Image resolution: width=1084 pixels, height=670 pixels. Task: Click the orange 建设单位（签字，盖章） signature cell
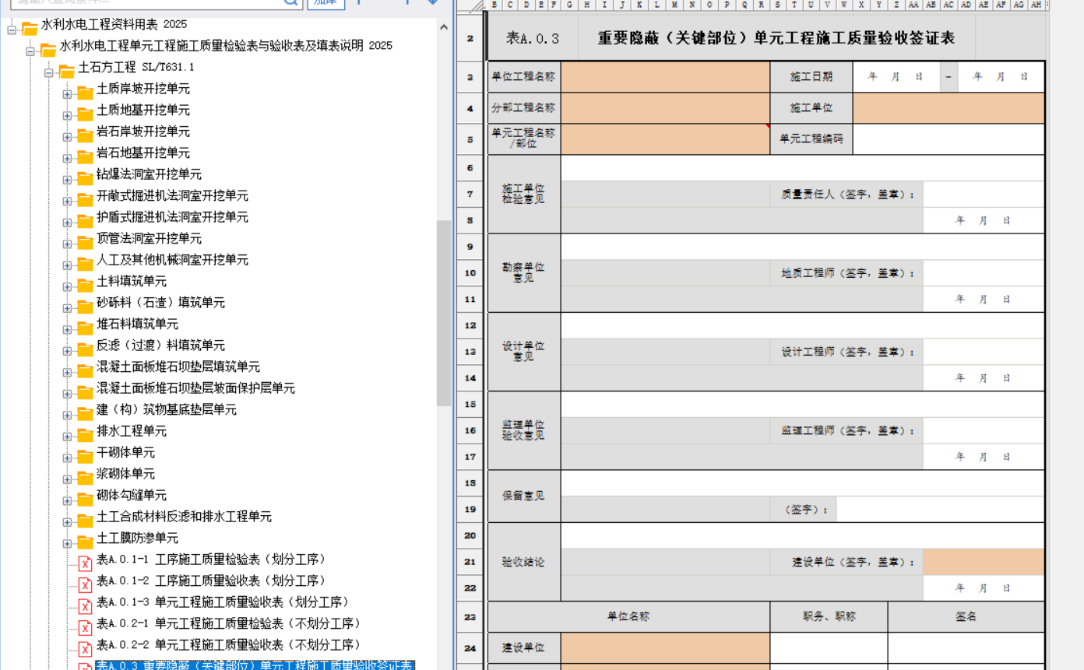984,562
